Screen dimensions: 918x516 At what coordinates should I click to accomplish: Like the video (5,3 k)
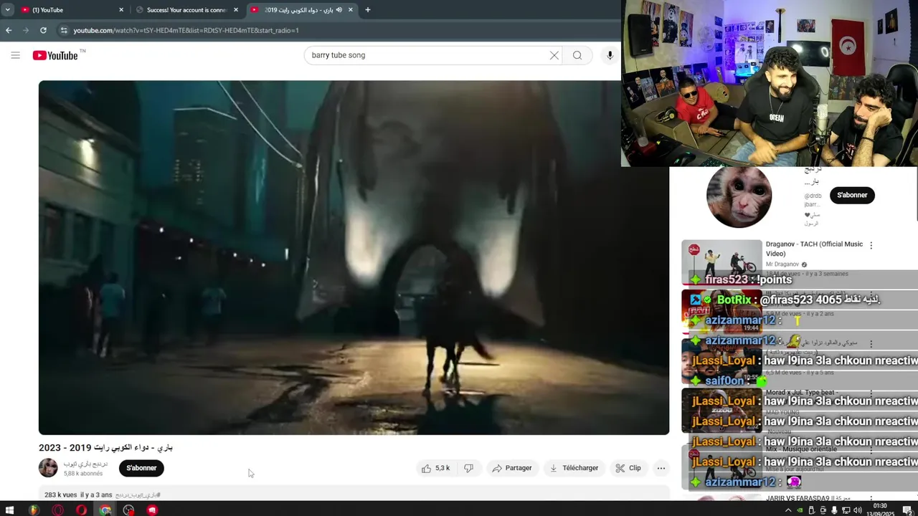click(x=436, y=468)
